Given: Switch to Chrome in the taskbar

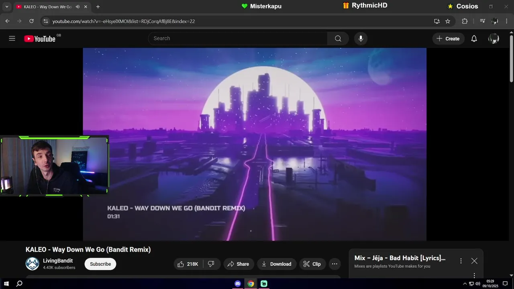Looking at the screenshot, I should point(251,283).
